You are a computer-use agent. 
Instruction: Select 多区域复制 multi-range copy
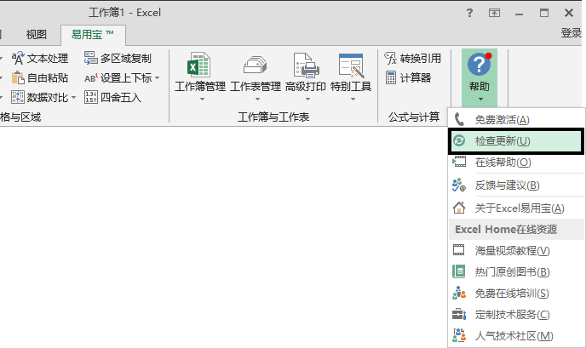click(118, 58)
